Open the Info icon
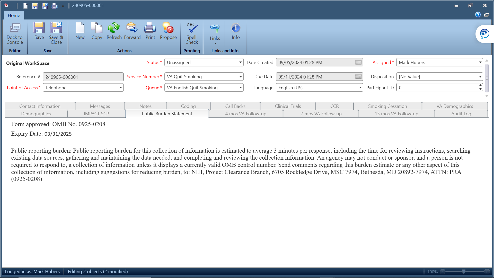The width and height of the screenshot is (494, 278). point(235,28)
